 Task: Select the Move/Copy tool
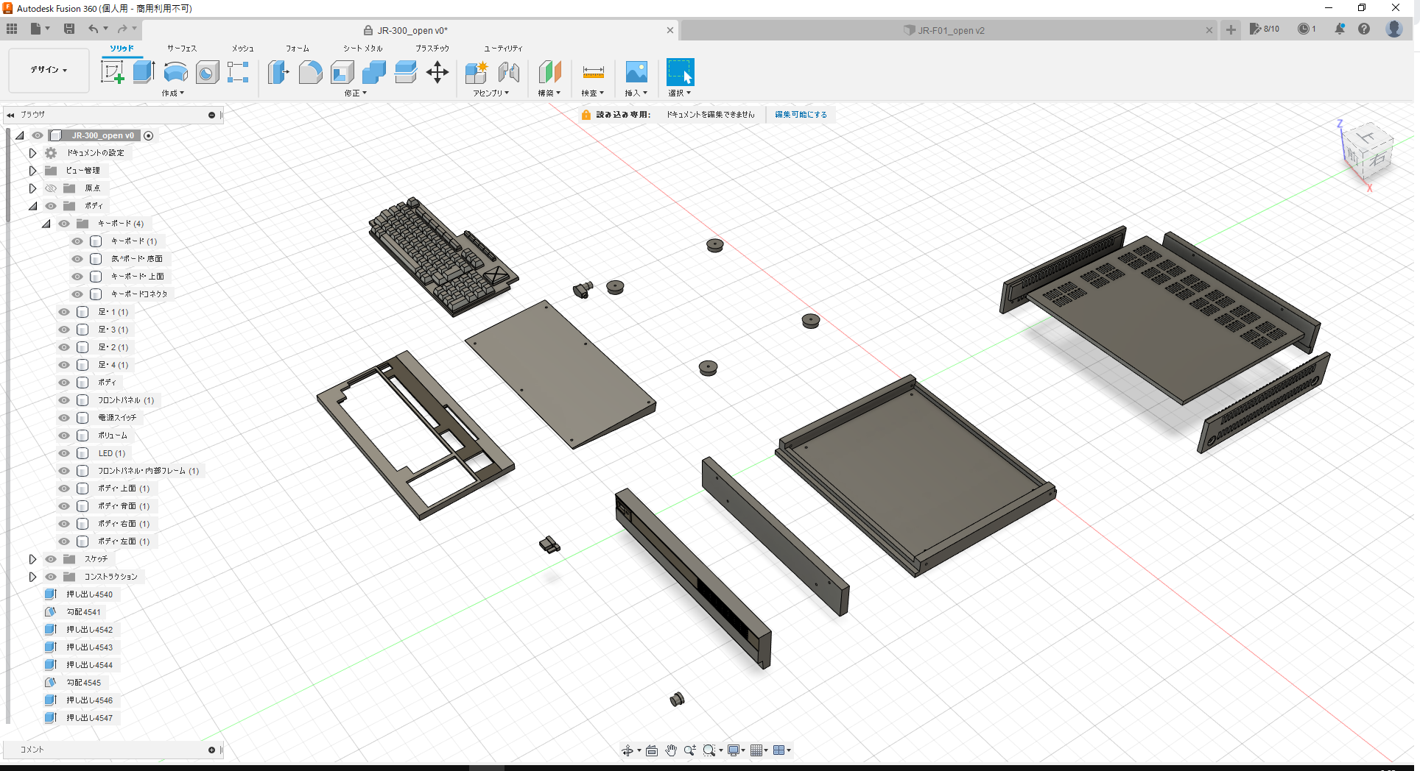tap(437, 71)
